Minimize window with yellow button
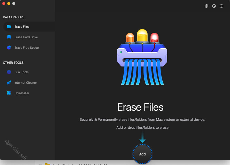The height and width of the screenshot is (165, 230). (9, 3)
